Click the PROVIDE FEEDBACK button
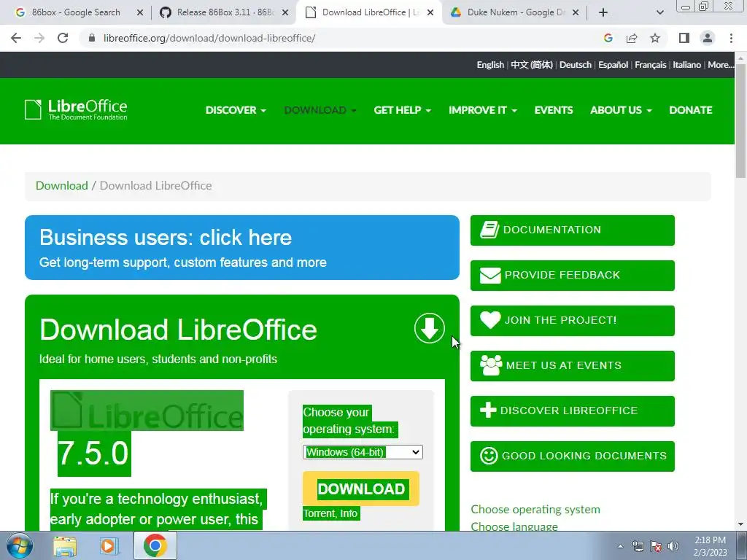The width and height of the screenshot is (747, 560). (572, 275)
